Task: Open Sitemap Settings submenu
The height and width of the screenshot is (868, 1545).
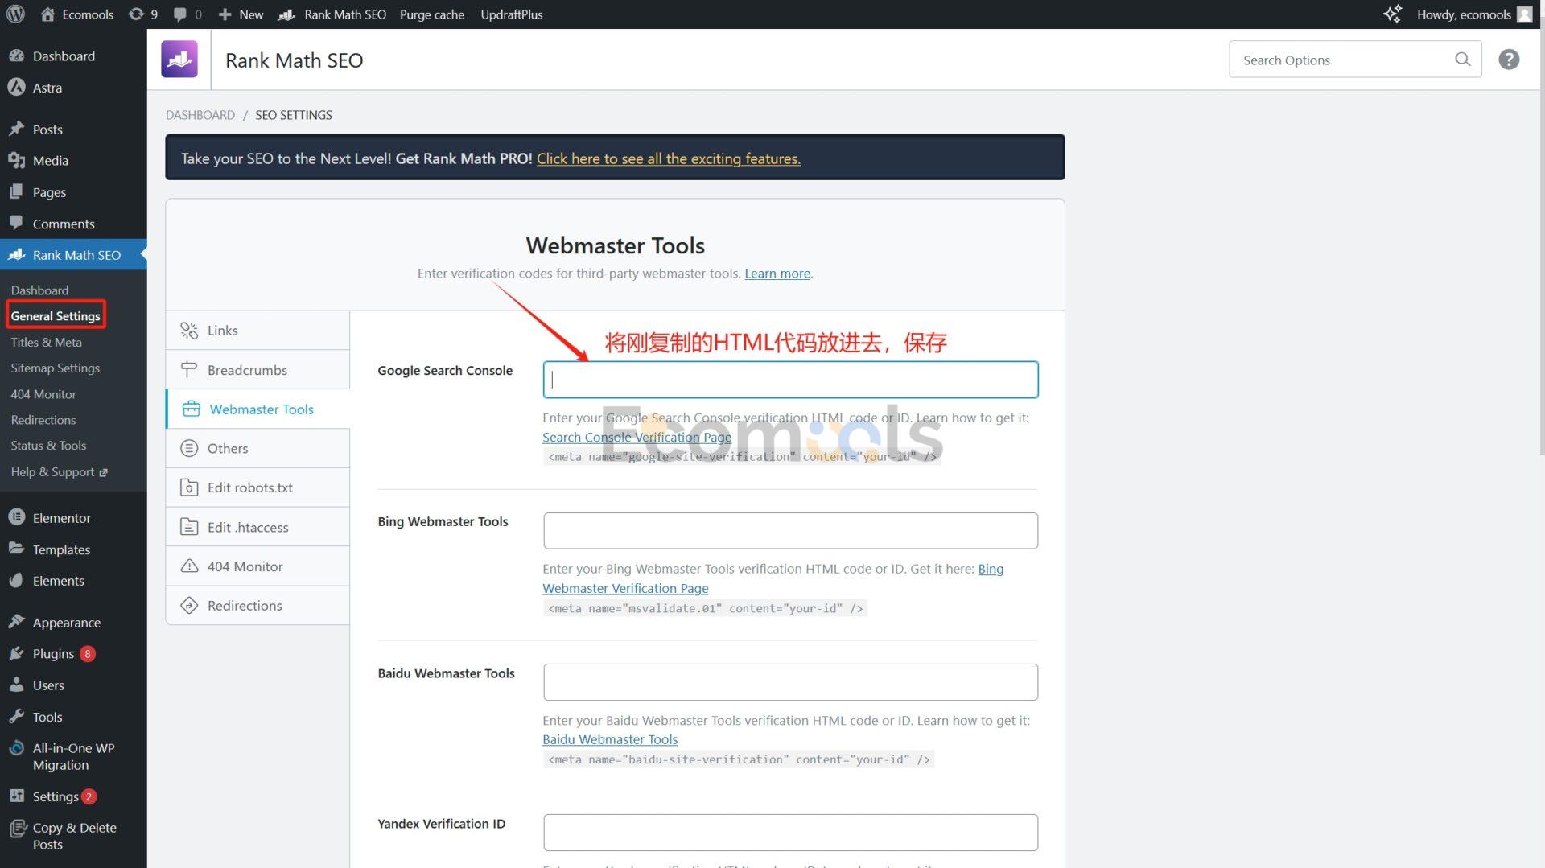Action: [x=55, y=368]
